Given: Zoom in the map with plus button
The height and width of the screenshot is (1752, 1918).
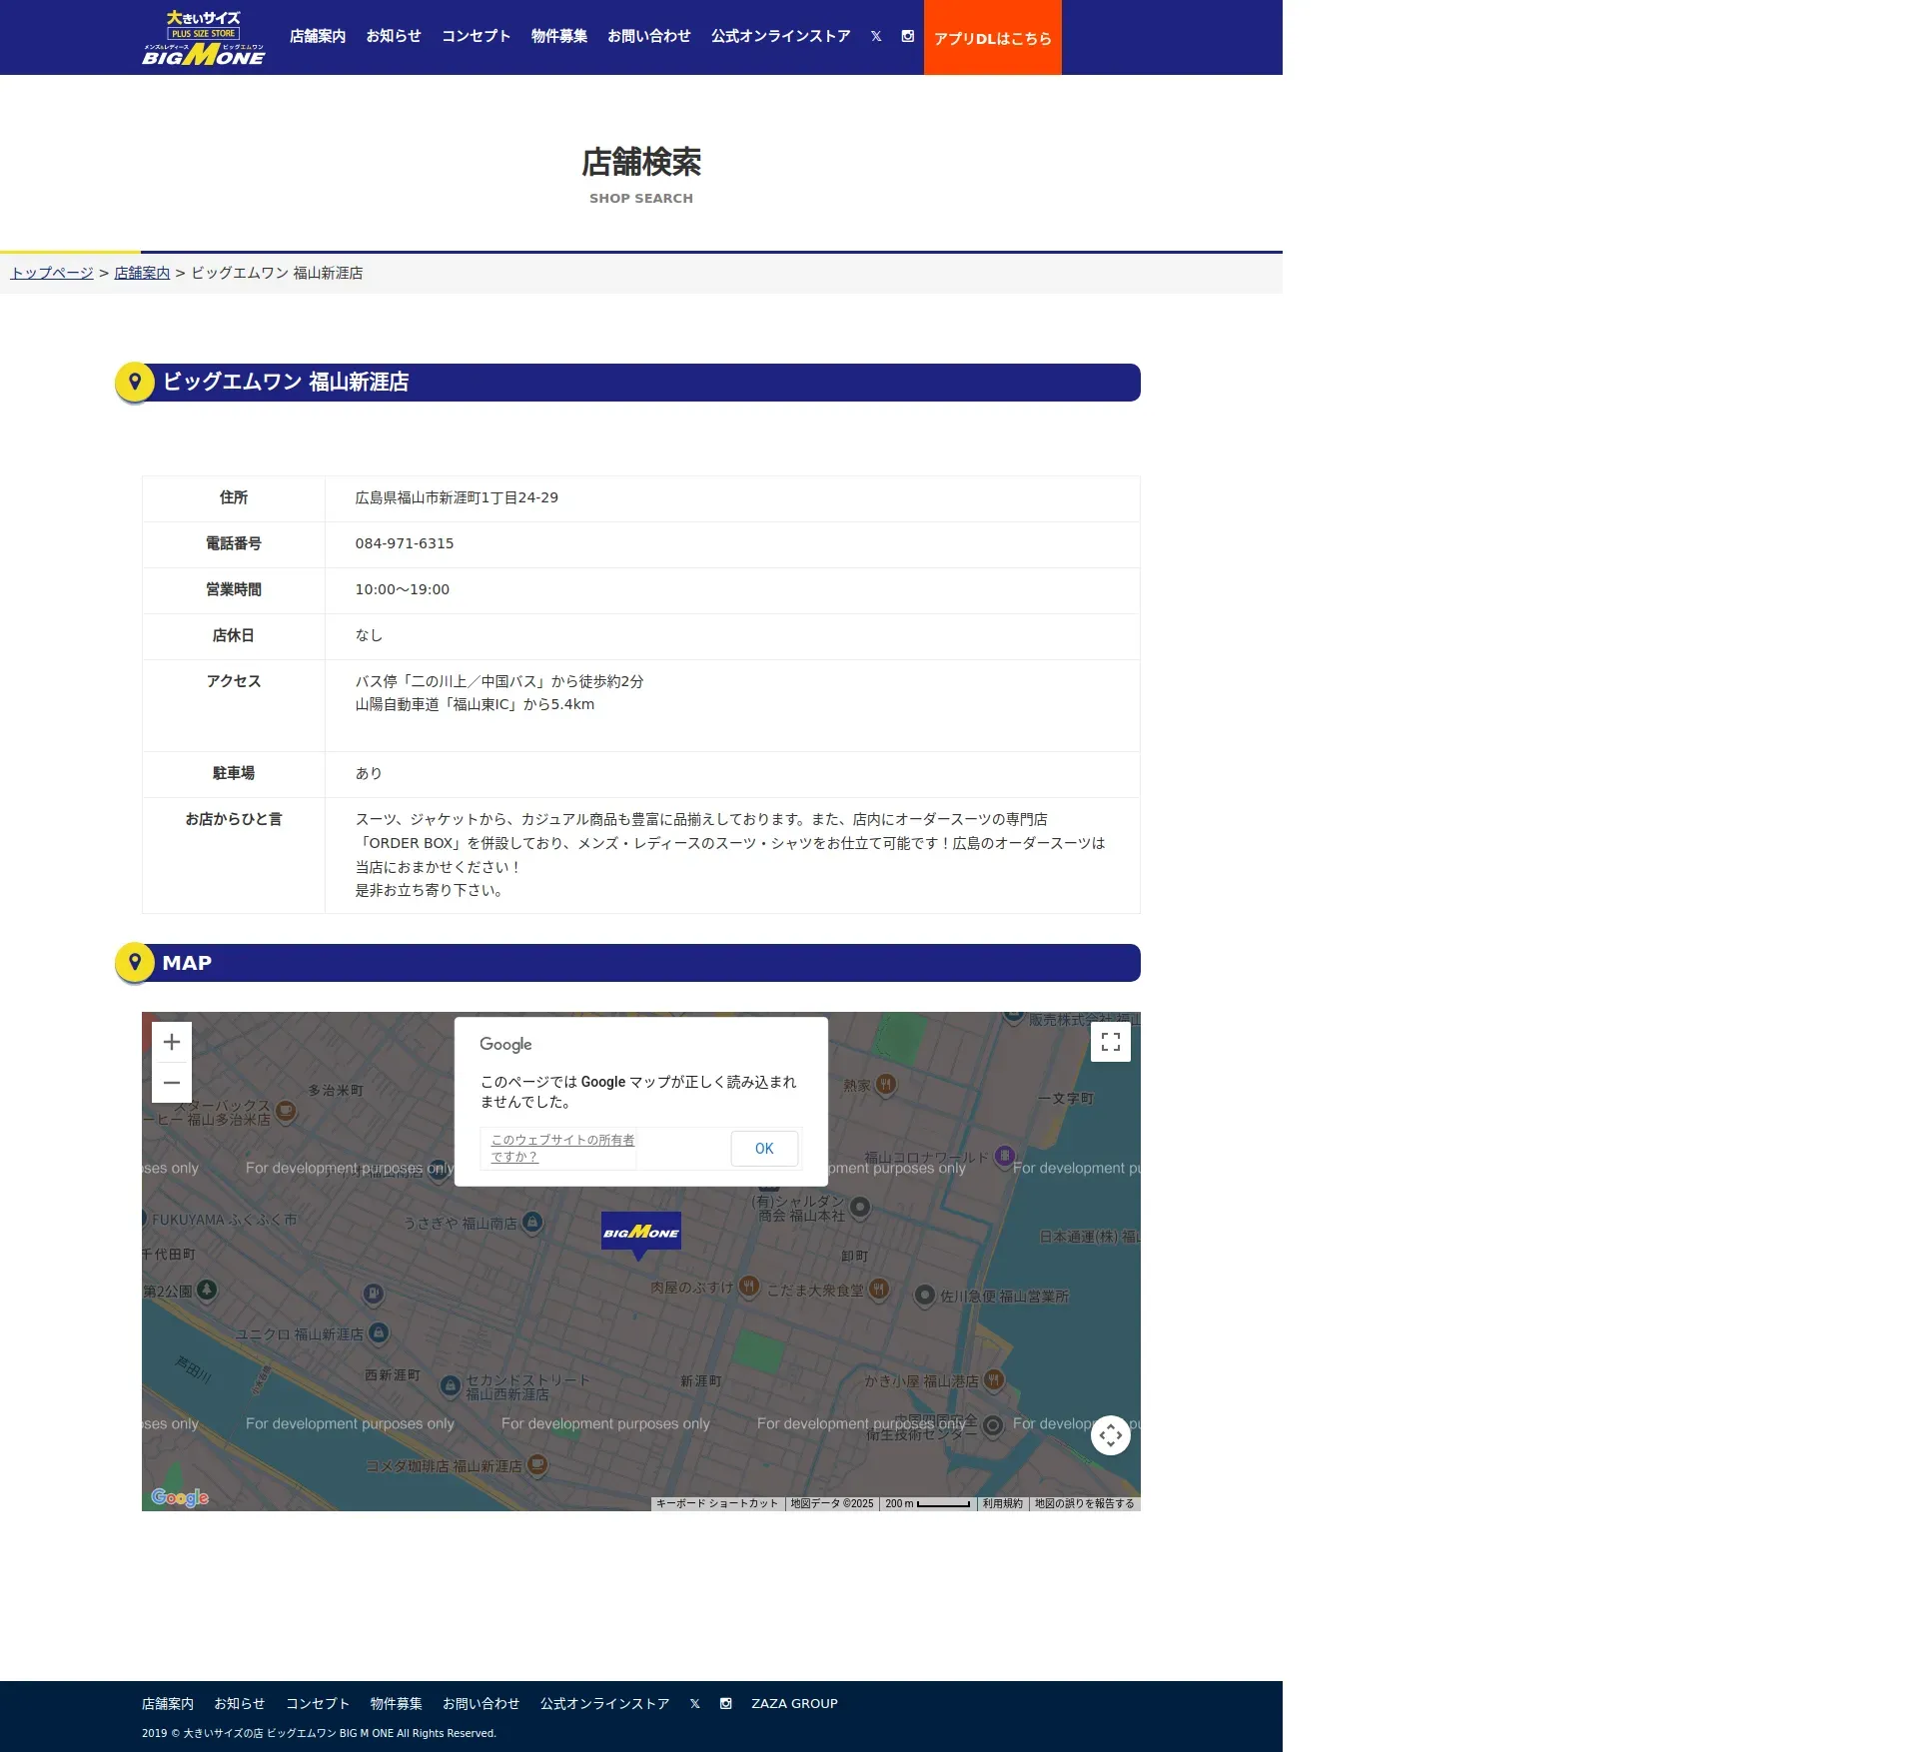Looking at the screenshot, I should point(172,1042).
